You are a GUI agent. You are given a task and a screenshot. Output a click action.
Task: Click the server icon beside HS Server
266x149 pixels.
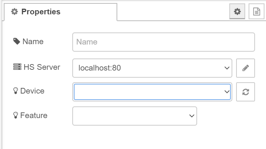[x=17, y=67]
